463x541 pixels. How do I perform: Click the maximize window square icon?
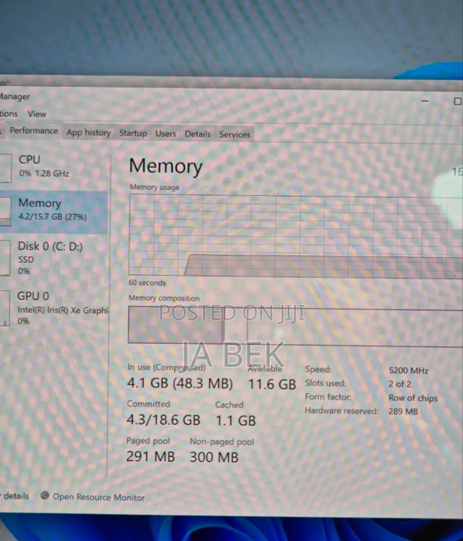[x=457, y=101]
